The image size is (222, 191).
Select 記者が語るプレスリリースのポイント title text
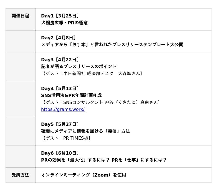pyautogui.click(x=79, y=67)
